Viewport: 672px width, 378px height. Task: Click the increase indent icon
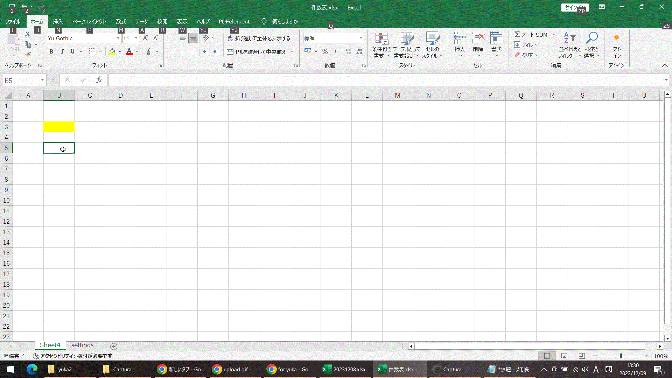(217, 52)
